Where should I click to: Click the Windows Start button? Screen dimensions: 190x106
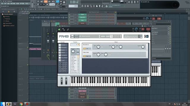(x=3, y=104)
